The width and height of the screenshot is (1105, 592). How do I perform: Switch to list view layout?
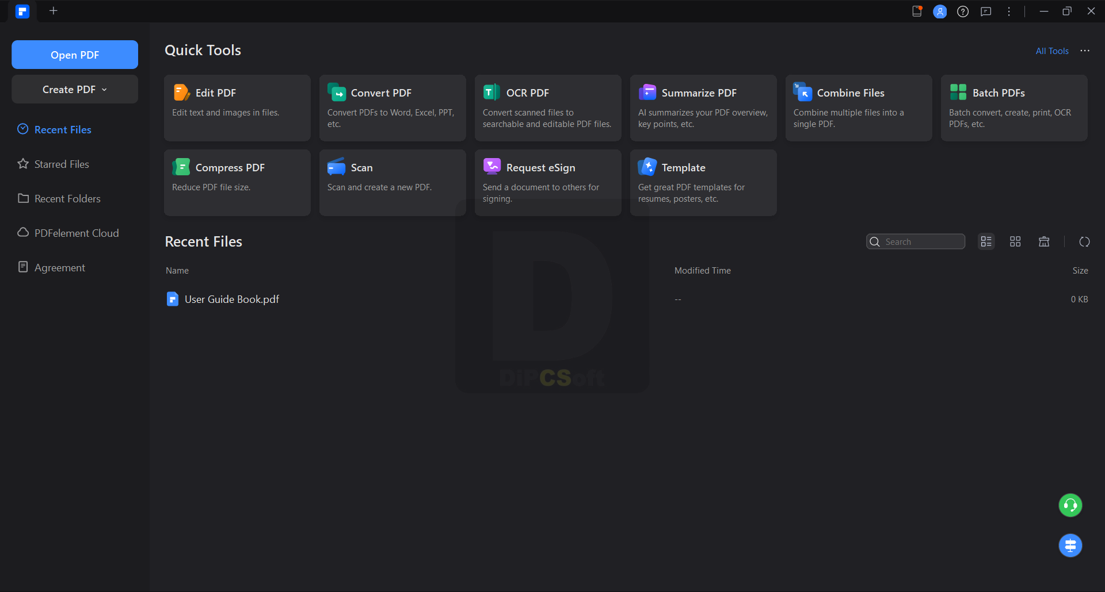coord(986,241)
